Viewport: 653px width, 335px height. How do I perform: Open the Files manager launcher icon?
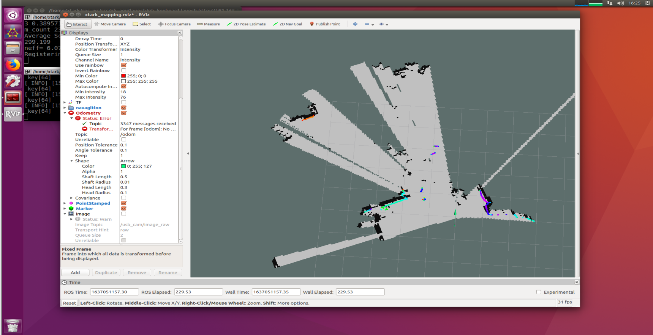pos(13,49)
